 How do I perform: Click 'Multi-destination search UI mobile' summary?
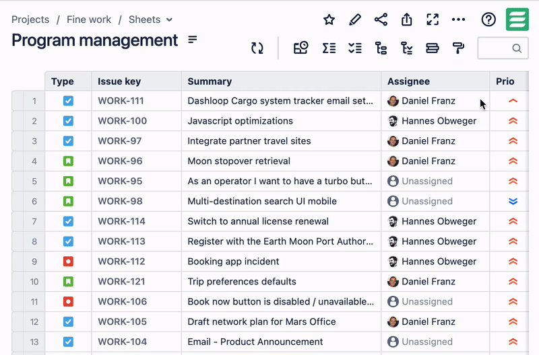(262, 201)
